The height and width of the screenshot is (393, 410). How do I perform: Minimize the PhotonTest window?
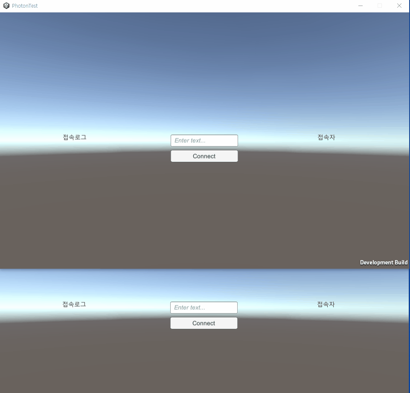[361, 6]
